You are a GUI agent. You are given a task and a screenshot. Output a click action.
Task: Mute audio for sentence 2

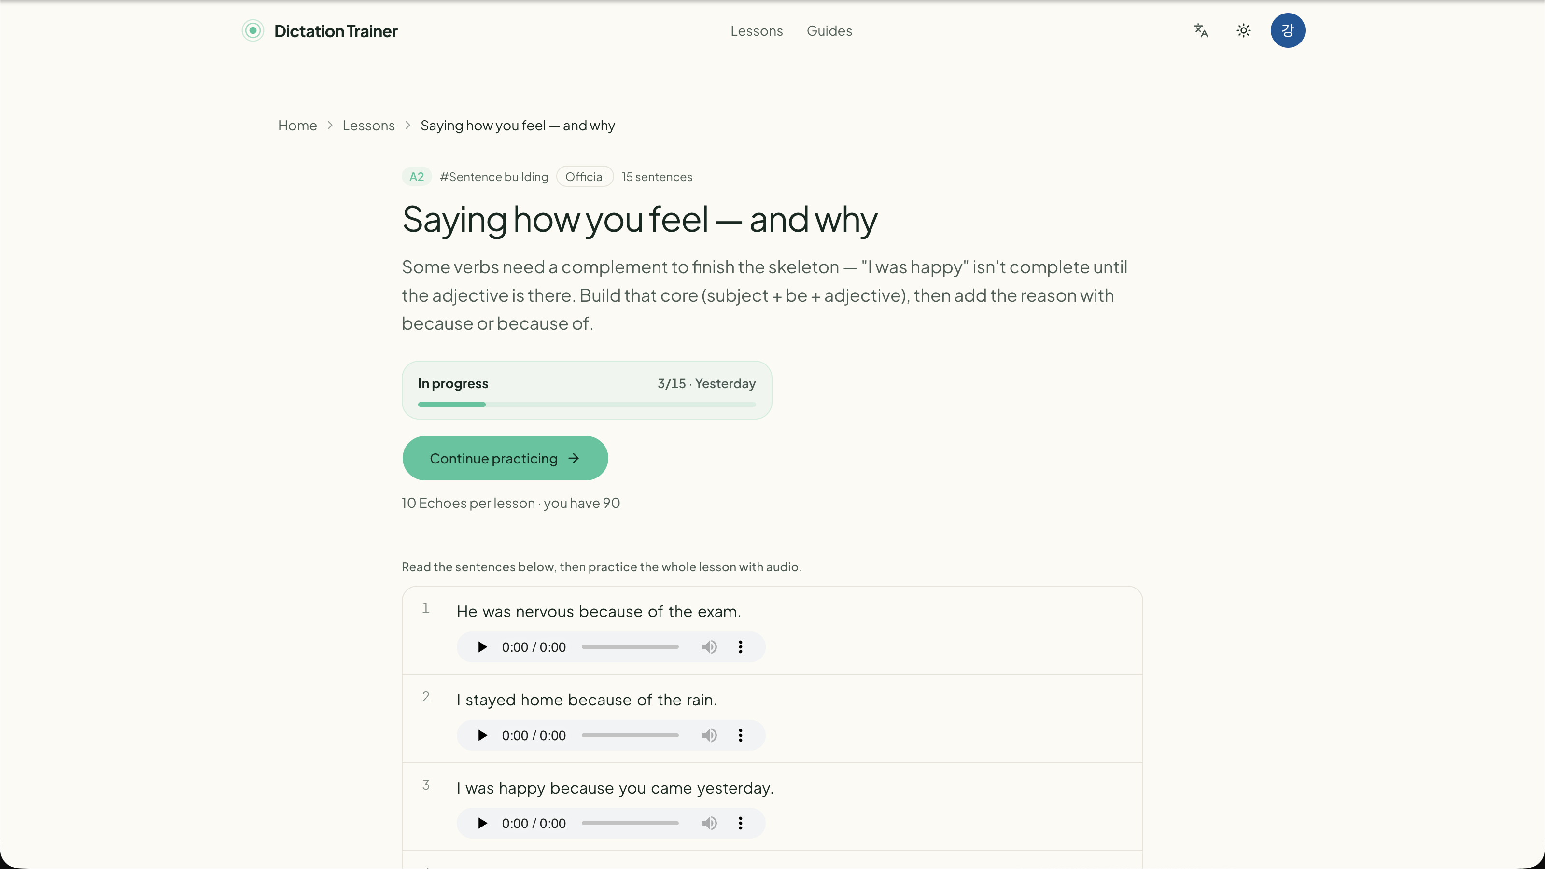coord(709,735)
